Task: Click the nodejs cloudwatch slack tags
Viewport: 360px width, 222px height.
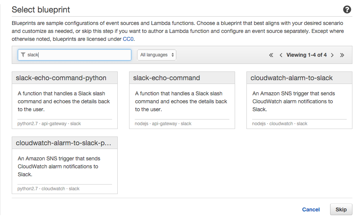Action: click(x=280, y=124)
